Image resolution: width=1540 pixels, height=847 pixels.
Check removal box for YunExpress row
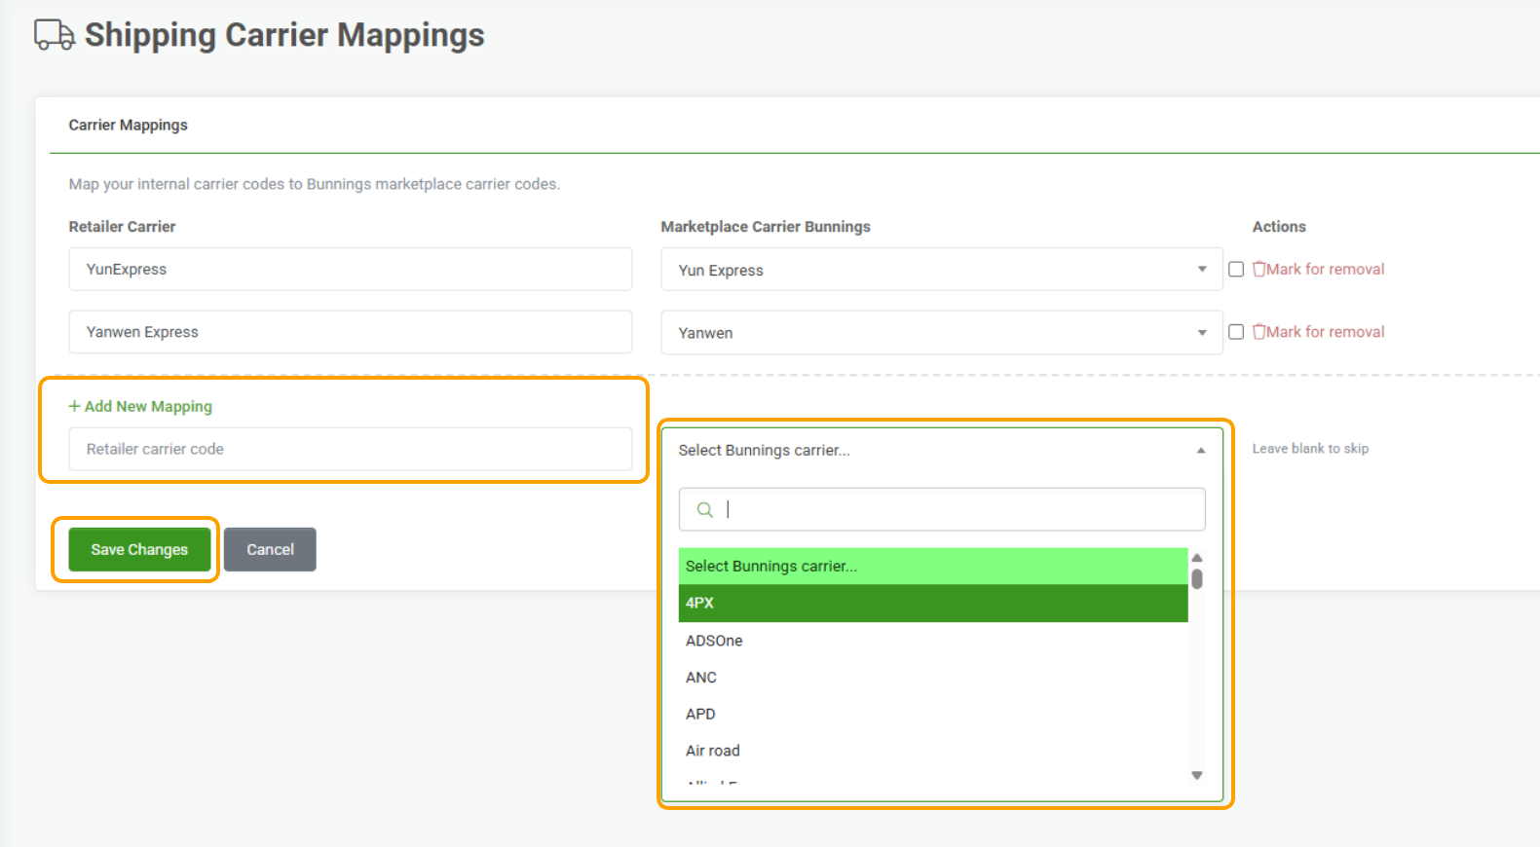pyautogui.click(x=1236, y=270)
